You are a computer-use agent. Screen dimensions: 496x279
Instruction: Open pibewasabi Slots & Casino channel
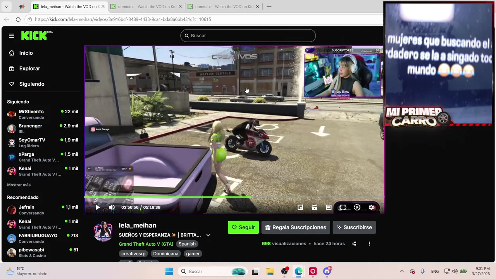(x=43, y=253)
